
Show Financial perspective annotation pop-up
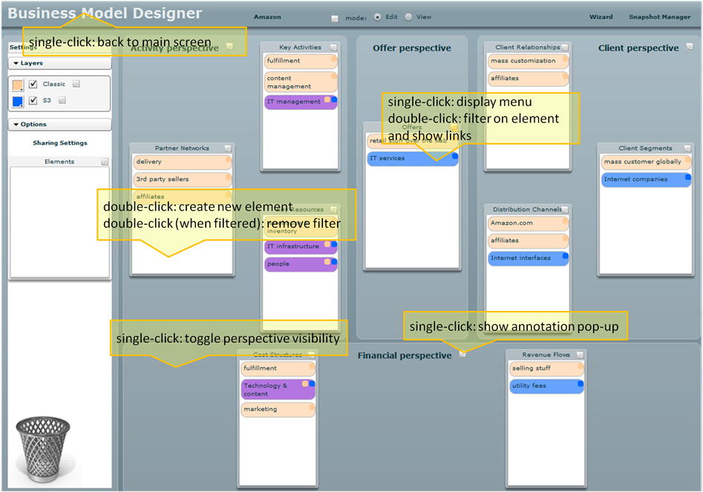pos(462,354)
